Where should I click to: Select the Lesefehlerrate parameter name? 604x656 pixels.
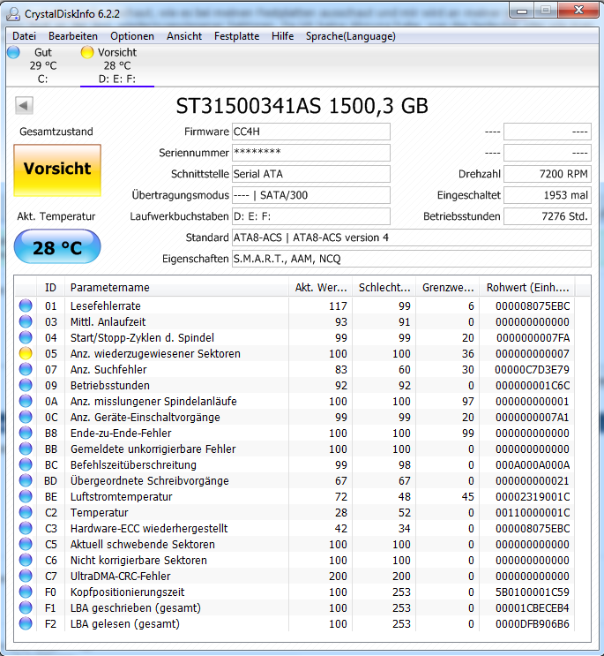pos(105,305)
